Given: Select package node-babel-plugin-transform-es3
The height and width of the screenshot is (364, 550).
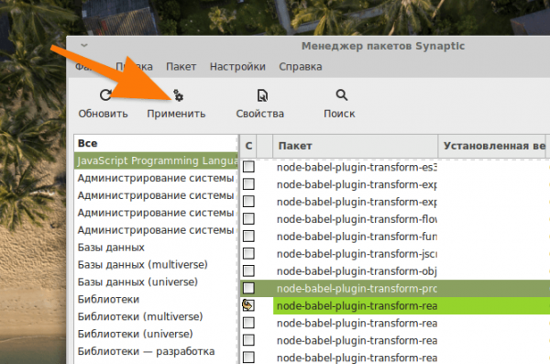Looking at the screenshot, I should point(357,167).
